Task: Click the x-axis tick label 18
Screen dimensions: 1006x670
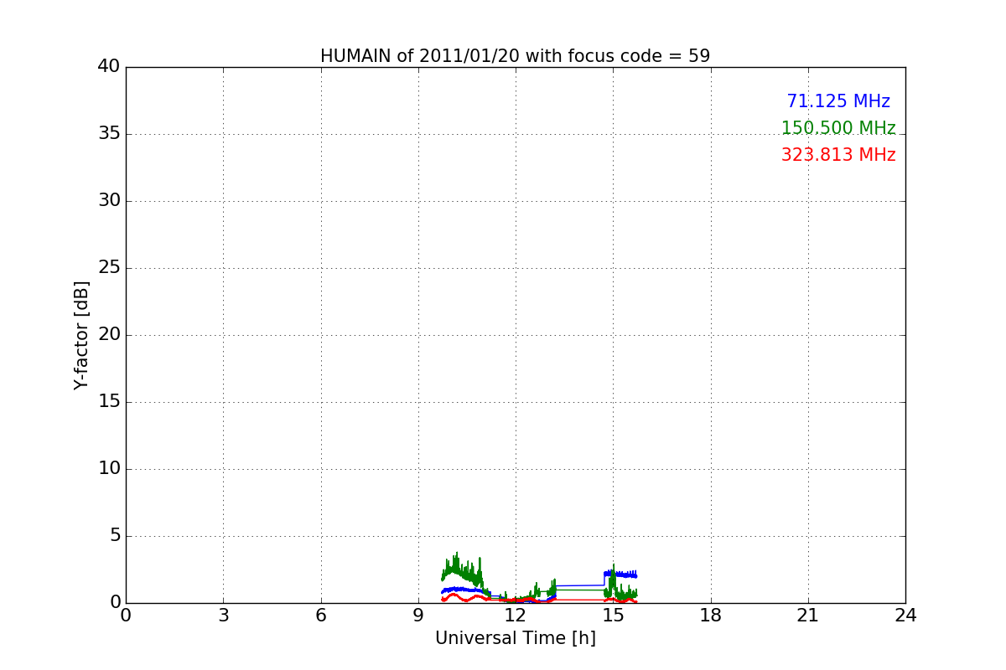Action: click(x=711, y=616)
